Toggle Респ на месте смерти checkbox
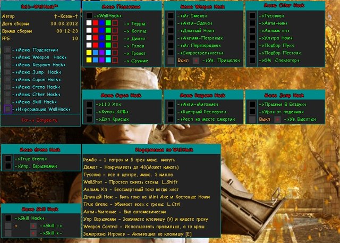This screenshot has height=243, width=340. click(171, 119)
